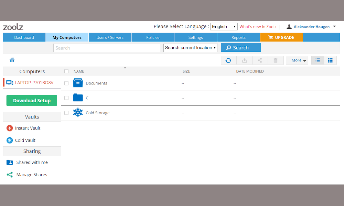Expand the More dropdown menu
This screenshot has width=344, height=206.
[x=297, y=60]
